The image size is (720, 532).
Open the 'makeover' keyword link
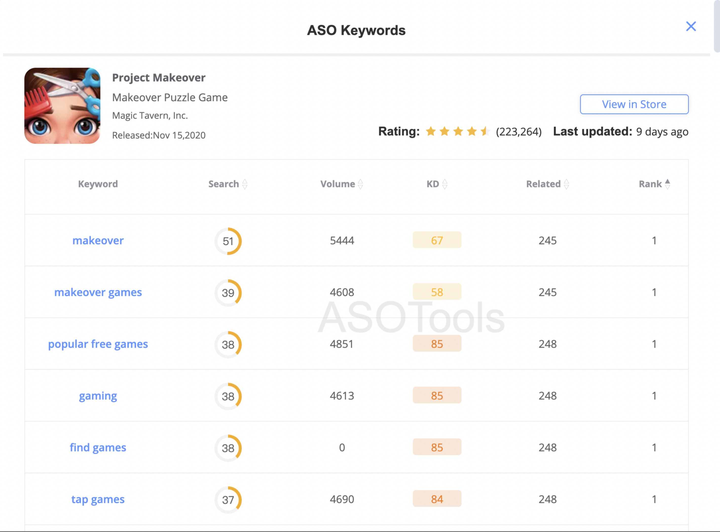point(98,241)
